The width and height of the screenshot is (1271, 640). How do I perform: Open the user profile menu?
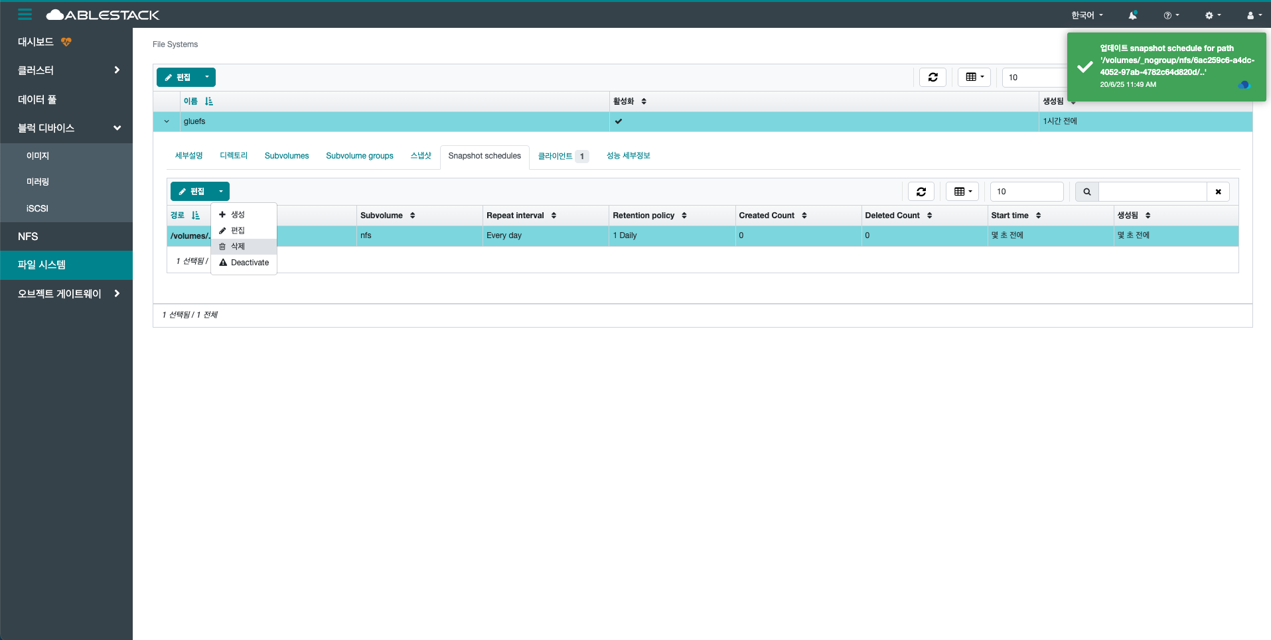(1253, 15)
